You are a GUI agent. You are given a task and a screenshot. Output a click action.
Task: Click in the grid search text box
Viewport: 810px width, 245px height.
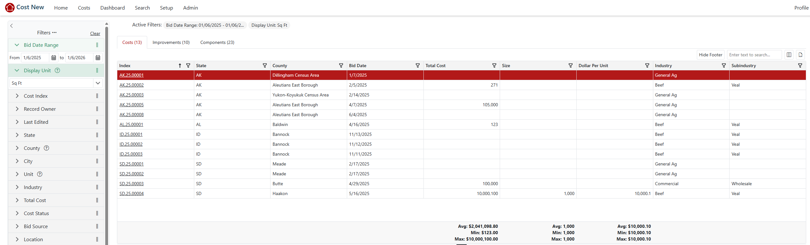click(x=753, y=55)
